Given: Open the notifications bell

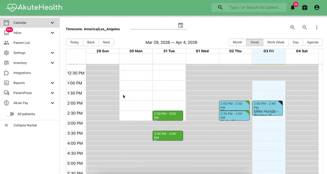Looking at the screenshot, I should coord(293,8).
